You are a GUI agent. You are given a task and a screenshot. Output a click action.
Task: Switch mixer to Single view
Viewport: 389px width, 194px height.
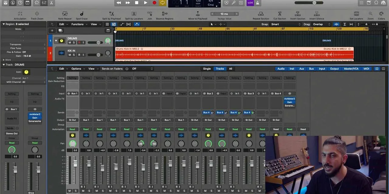click(207, 69)
